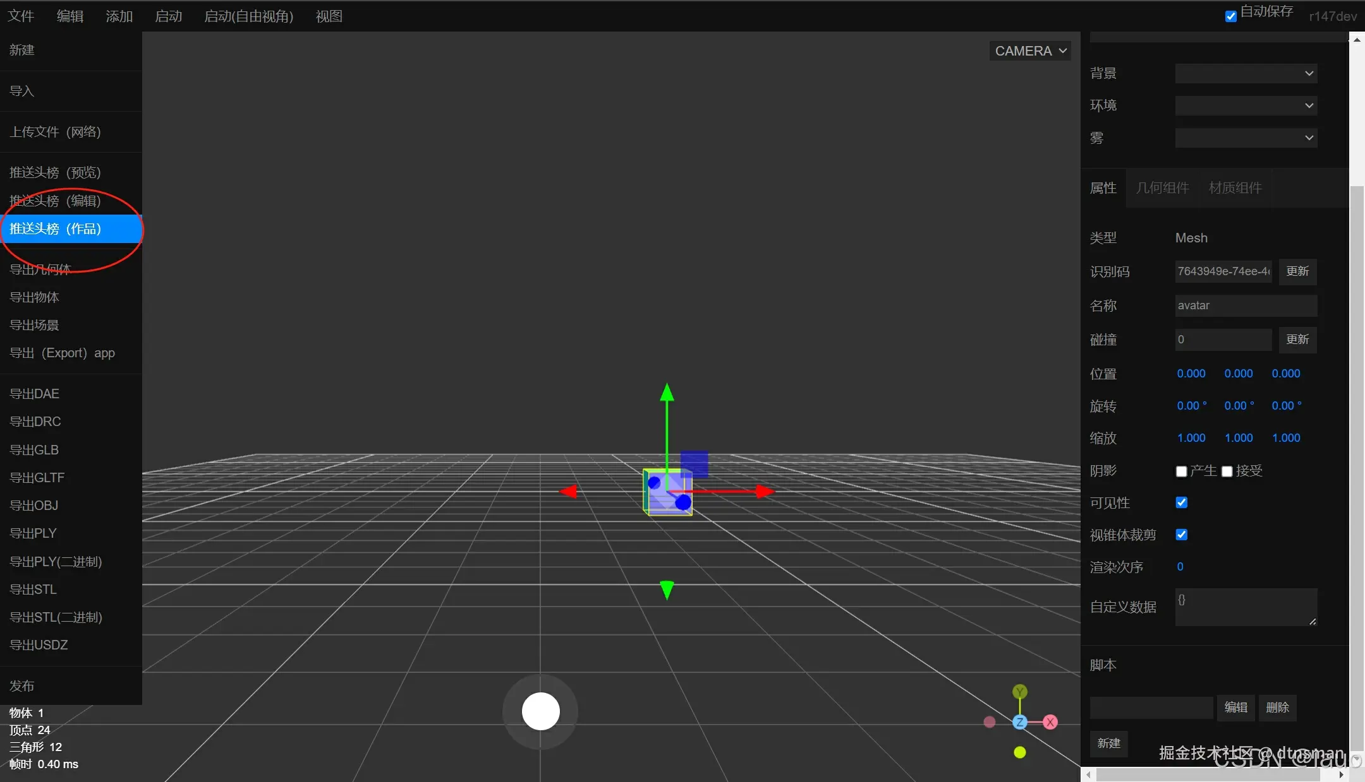Expand the 背景 background dropdown
This screenshot has height=782, width=1365.
tap(1246, 73)
